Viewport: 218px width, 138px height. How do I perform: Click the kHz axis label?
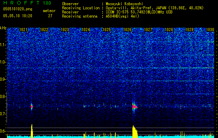[x=3, y=28]
